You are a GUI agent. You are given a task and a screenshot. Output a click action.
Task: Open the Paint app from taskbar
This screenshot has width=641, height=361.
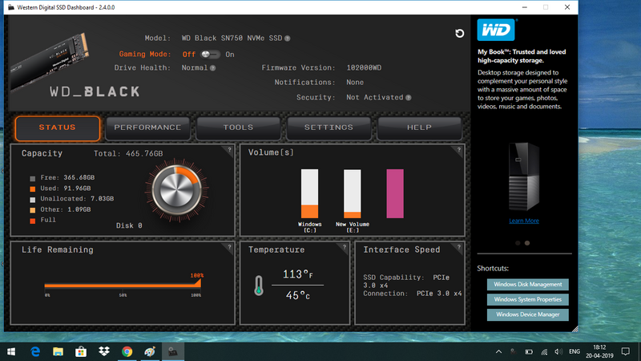click(150, 351)
